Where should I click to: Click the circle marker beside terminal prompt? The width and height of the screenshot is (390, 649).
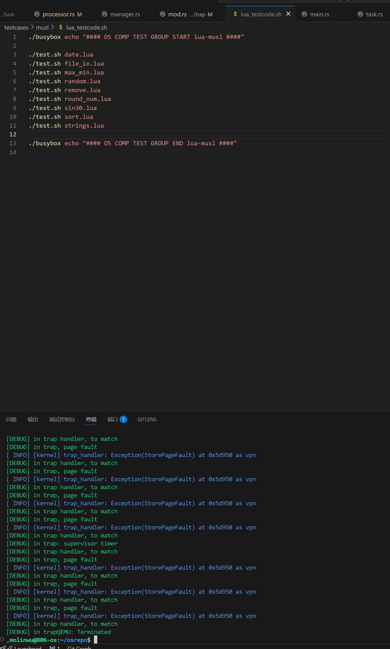[x=2, y=639]
